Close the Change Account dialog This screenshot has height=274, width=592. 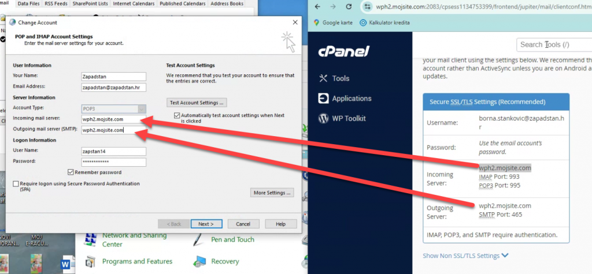pos(295,22)
